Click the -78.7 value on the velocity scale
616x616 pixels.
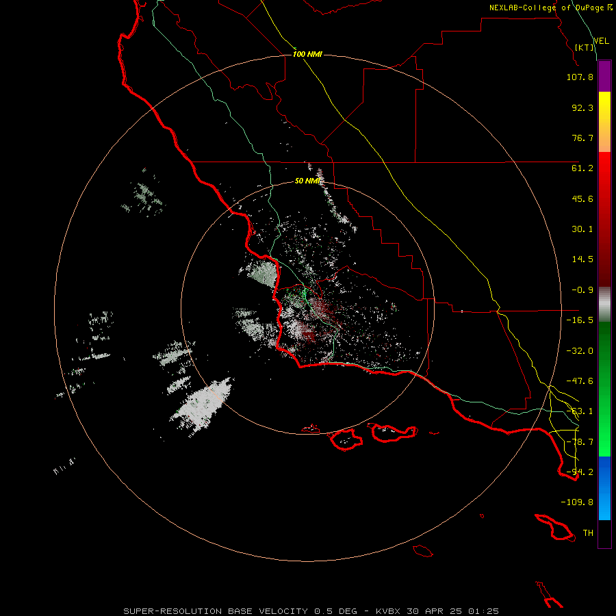580,442
